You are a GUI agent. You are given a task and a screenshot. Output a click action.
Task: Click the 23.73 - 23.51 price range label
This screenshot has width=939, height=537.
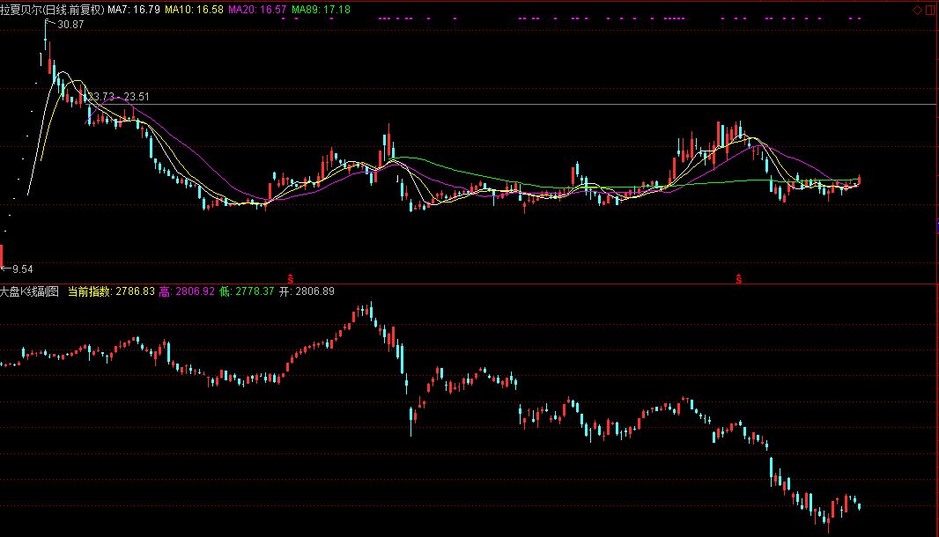coord(119,97)
